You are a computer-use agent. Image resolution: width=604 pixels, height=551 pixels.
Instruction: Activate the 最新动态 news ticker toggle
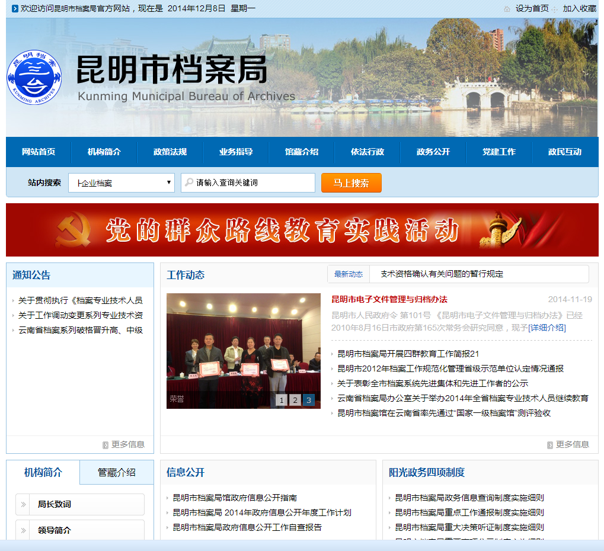[348, 274]
